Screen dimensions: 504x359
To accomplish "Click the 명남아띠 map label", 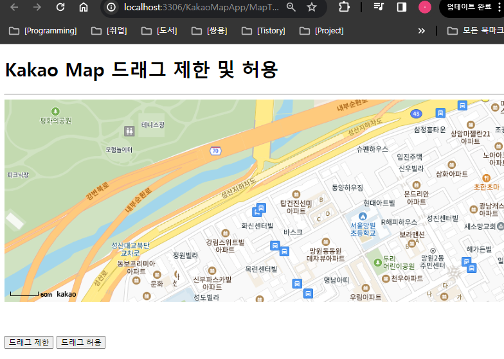I will [x=336, y=280].
